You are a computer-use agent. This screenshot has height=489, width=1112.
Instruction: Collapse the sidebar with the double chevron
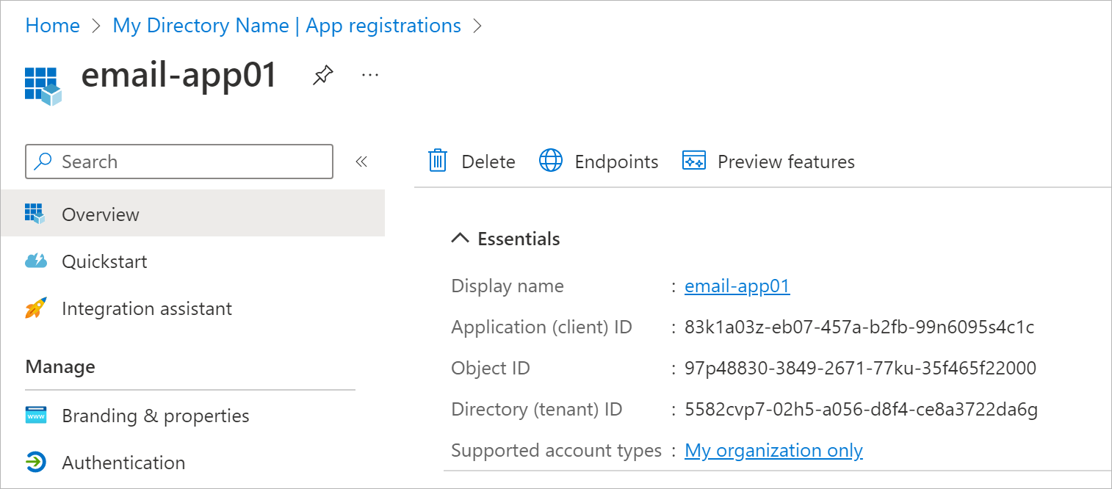[361, 162]
